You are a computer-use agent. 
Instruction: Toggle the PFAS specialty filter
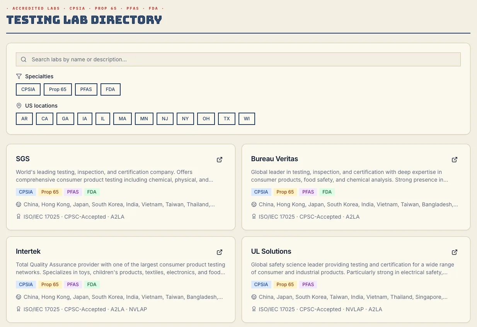(x=86, y=89)
